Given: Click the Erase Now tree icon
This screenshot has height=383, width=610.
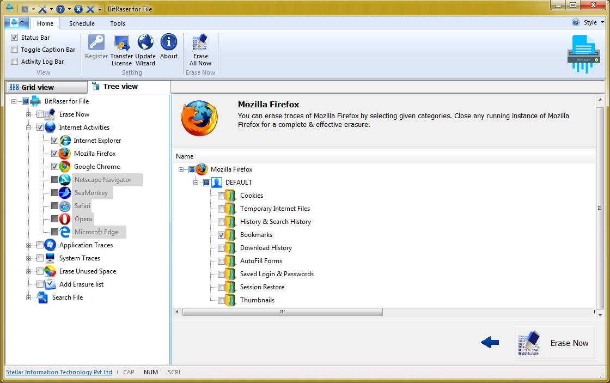Looking at the screenshot, I should click(50, 114).
